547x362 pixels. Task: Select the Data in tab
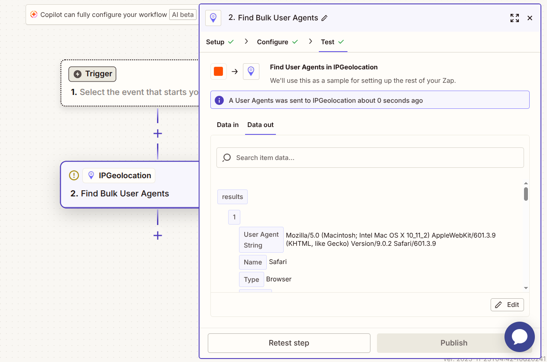click(228, 125)
